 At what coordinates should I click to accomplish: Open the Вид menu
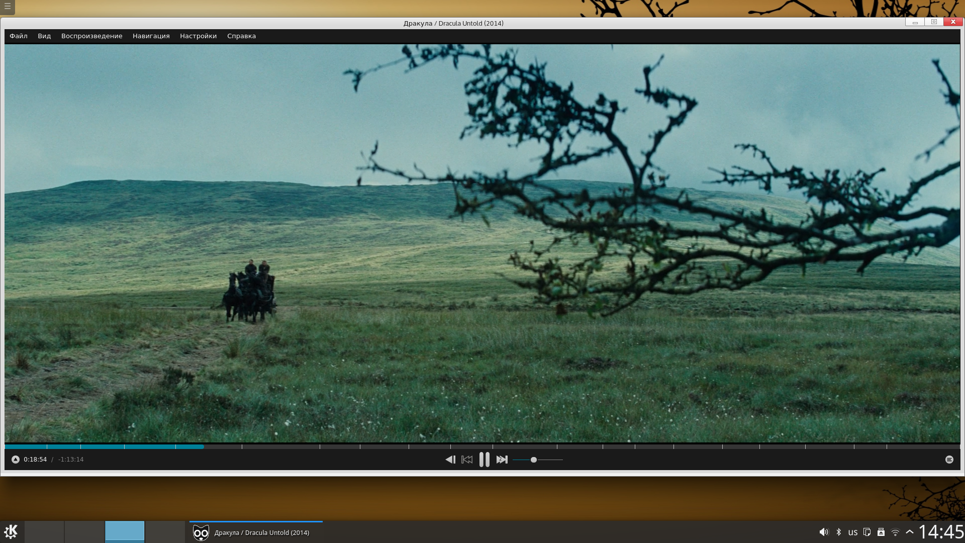44,36
